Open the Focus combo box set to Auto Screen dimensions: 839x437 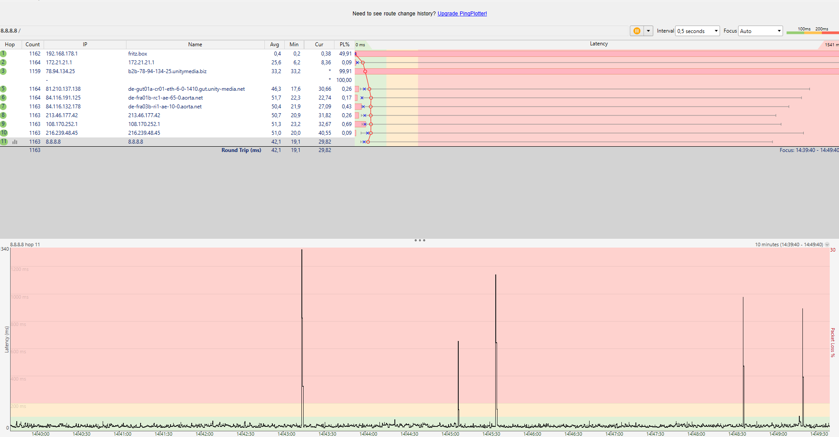coord(761,31)
